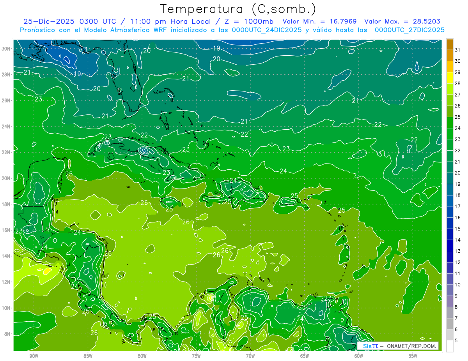Click colorbar legend value 7
This screenshot has height=361, width=468.
pos(457,318)
